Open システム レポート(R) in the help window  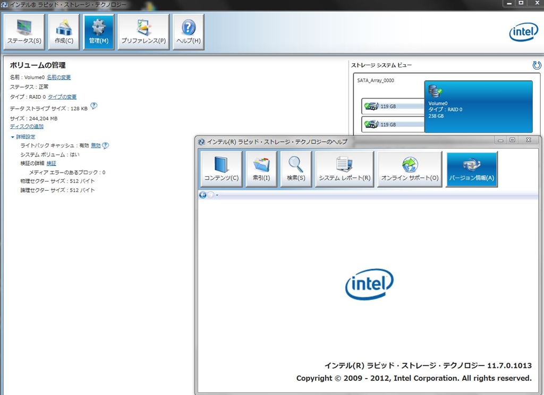[344, 169]
